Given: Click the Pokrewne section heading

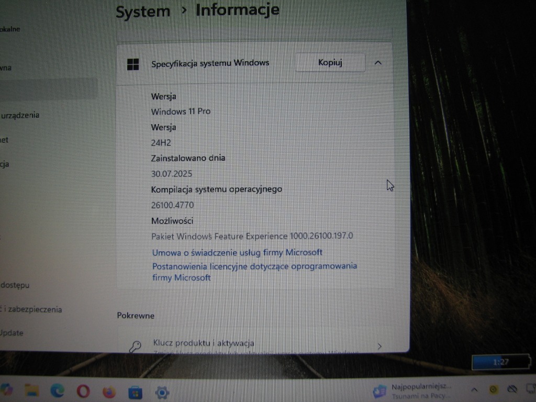Looking at the screenshot, I should (x=136, y=316).
